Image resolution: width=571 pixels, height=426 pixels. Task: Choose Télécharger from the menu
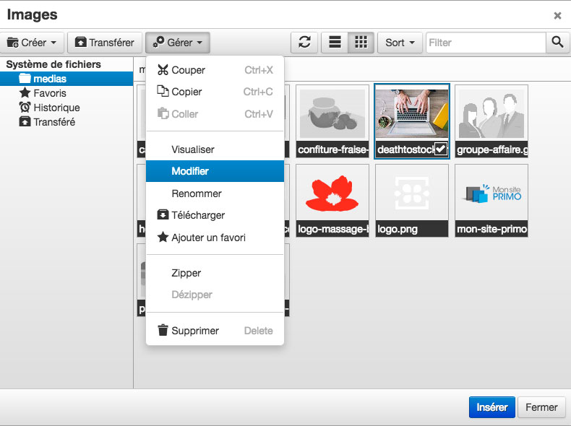point(215,215)
